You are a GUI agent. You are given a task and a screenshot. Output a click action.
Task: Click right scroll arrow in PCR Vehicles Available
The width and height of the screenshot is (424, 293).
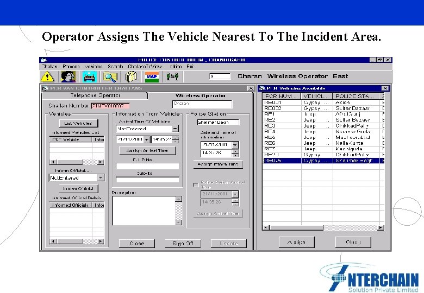pyautogui.click(x=381, y=228)
